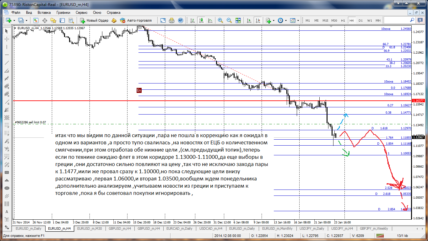Image resolution: width=428 pixels, height=241 pixels.
Task: Open the Сервис menu
Action: 82,13
